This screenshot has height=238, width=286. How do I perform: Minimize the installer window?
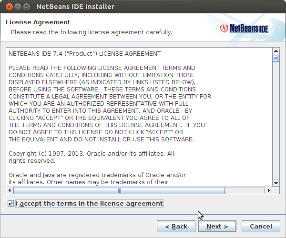pos(18,7)
